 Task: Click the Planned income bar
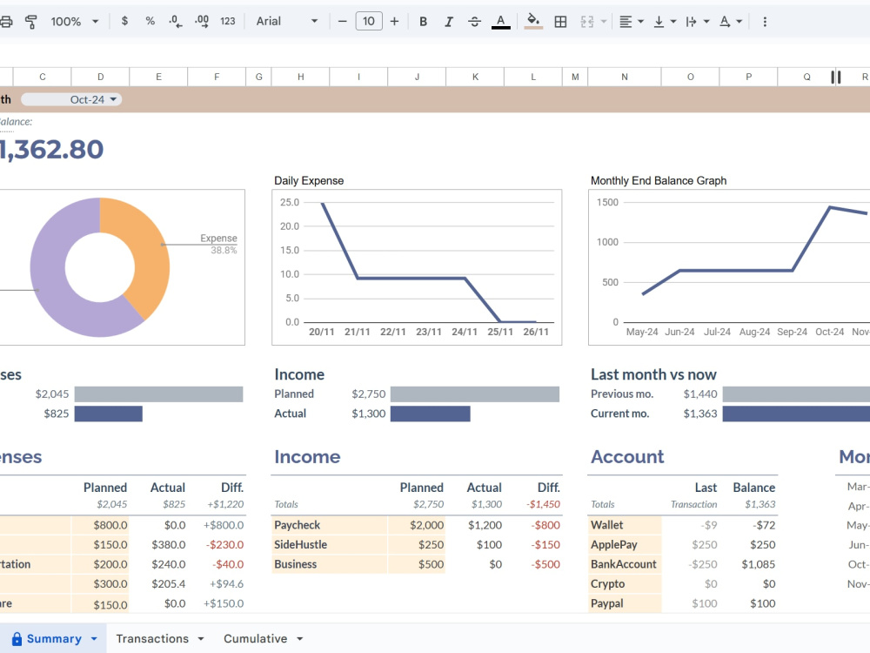pos(475,394)
